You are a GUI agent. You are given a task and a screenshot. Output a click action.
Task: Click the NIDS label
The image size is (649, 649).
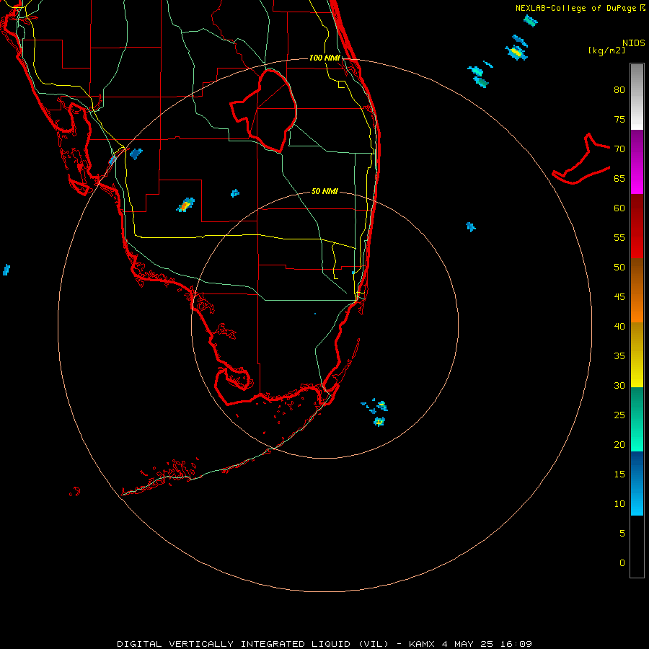coord(634,43)
